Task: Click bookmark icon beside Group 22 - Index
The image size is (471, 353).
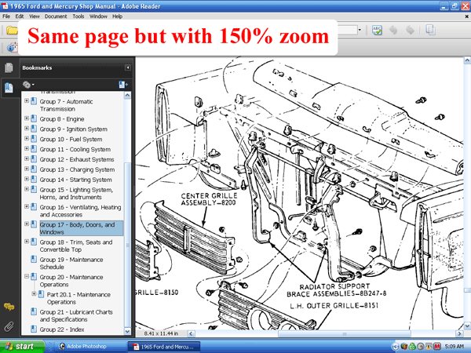Action: coord(34,329)
